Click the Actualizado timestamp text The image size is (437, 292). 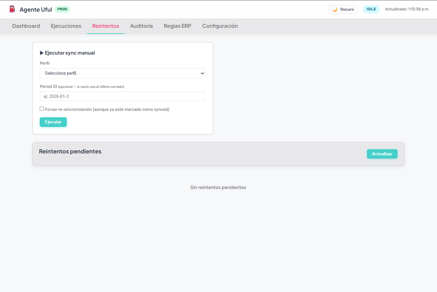[407, 9]
